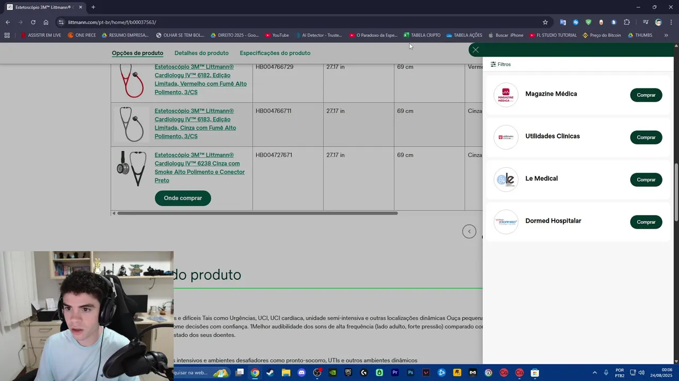
Task: Open File Explorer from the taskbar
Action: click(286, 373)
